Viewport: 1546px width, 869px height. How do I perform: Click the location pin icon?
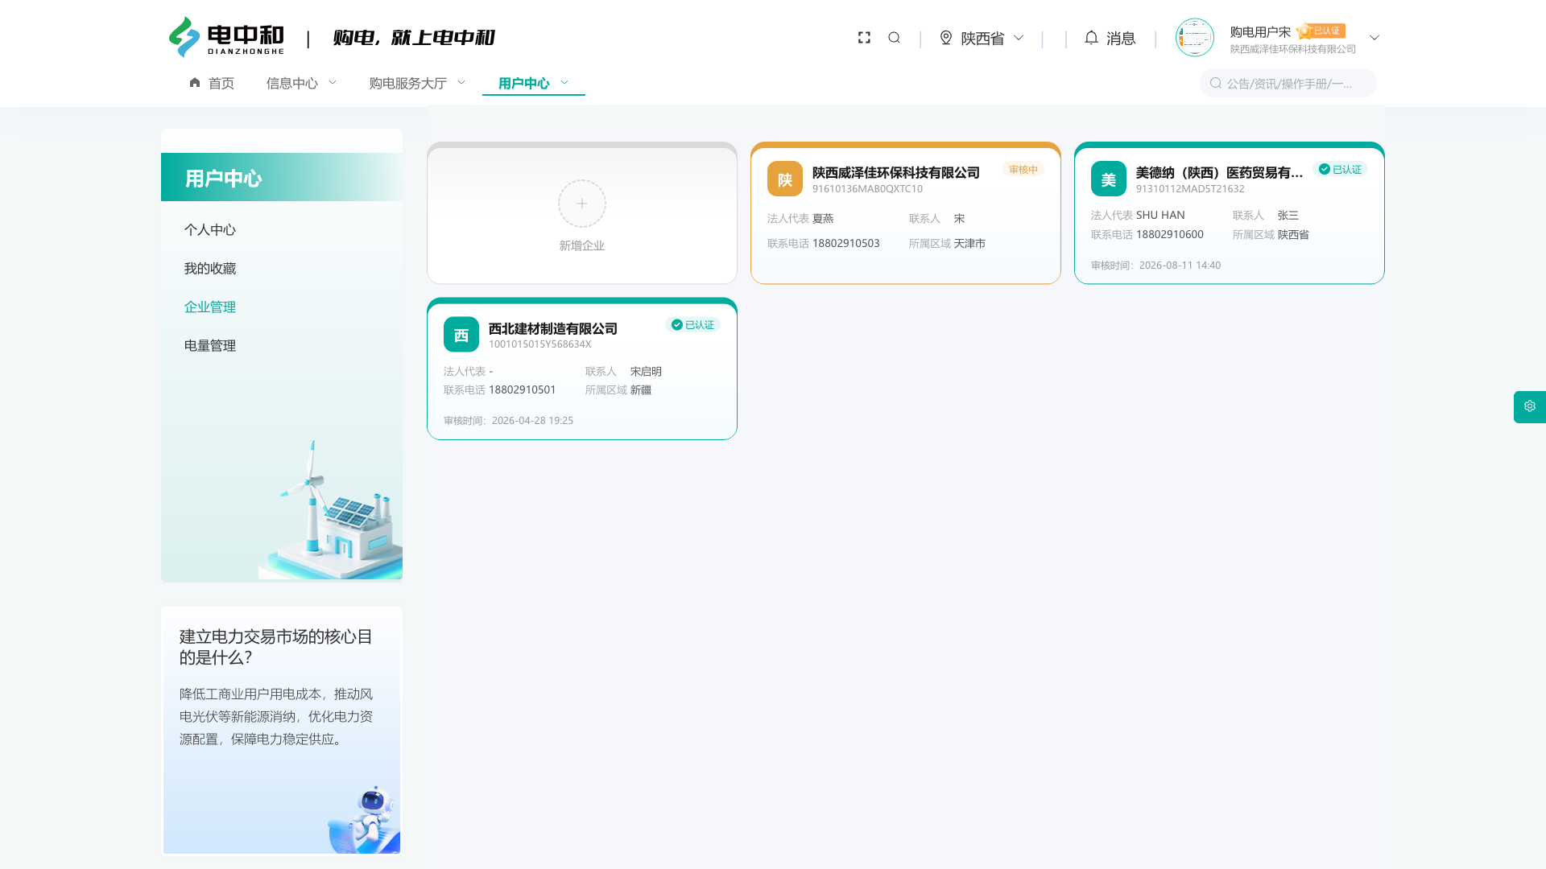click(946, 38)
